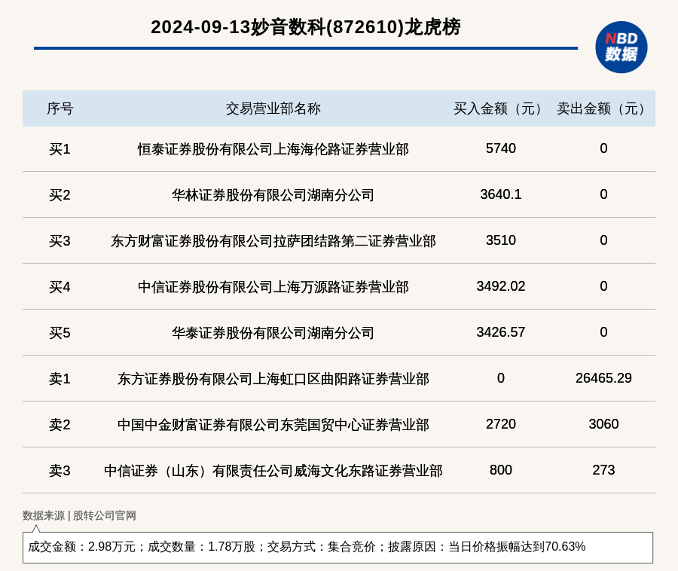Select buy amount 3492.02
678x571 pixels.
501,286
